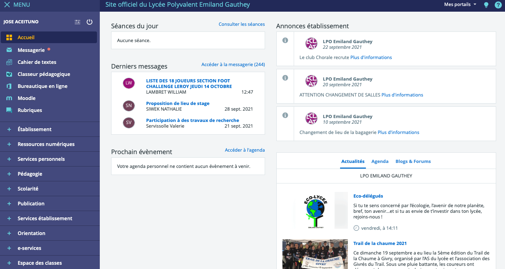505x269 pixels.
Task: Click Consulter les séances link
Action: tap(242, 24)
